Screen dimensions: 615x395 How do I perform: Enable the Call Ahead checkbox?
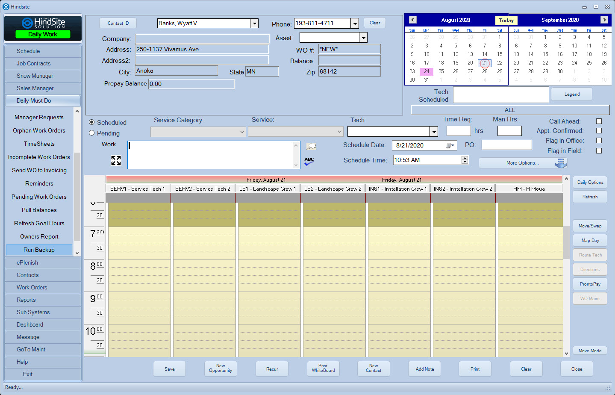[x=599, y=121]
